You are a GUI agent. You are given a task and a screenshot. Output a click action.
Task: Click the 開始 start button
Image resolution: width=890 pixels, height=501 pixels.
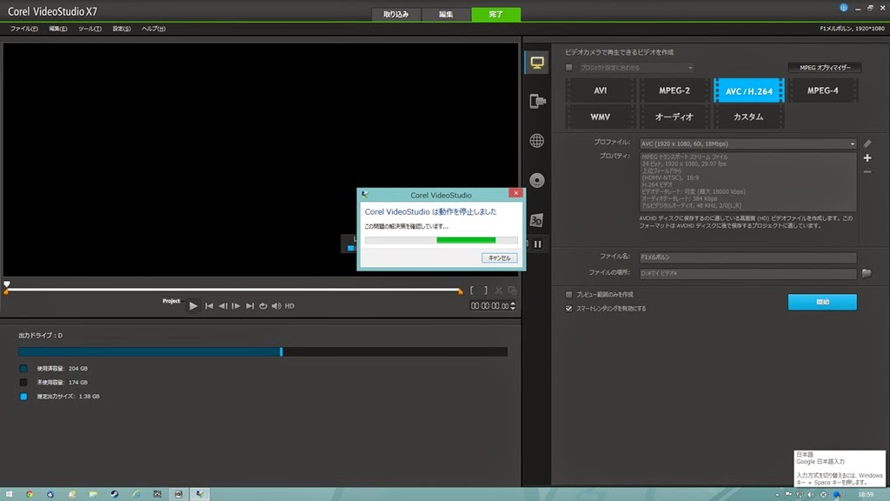[822, 302]
